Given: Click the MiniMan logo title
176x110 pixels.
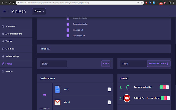Looking at the screenshot, I should pos(18,11).
